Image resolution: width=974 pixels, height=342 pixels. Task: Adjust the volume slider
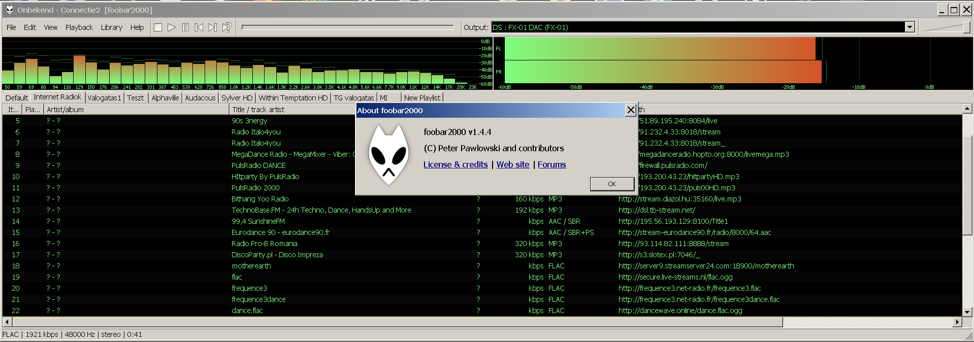tap(946, 27)
